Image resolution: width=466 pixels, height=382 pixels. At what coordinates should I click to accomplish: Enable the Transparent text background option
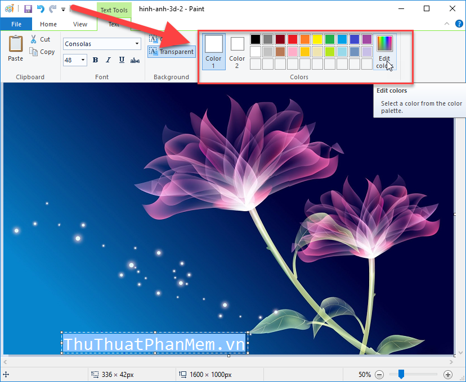(x=171, y=52)
